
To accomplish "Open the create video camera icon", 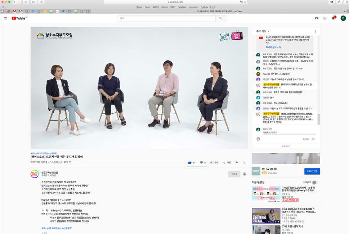I will click(x=317, y=18).
